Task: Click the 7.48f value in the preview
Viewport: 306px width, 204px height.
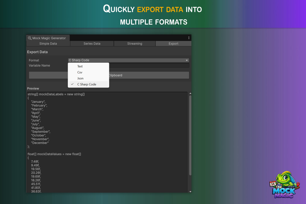Action: (35, 161)
